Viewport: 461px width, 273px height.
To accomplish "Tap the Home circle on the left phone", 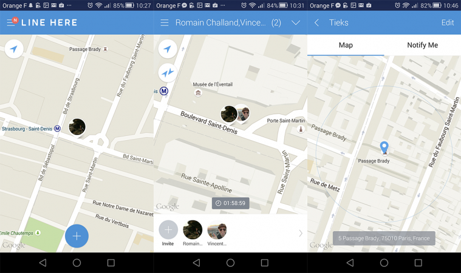I will (x=77, y=263).
